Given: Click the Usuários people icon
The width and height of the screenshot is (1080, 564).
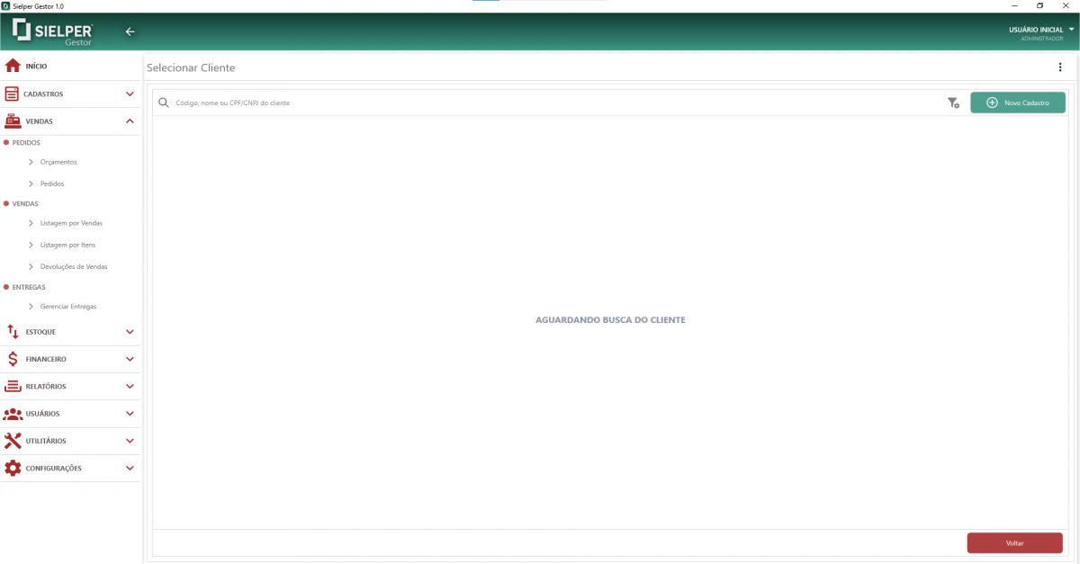Looking at the screenshot, I should (x=13, y=414).
